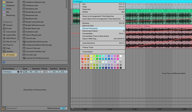The height and width of the screenshot is (112, 192).
Task: Choose Cut from the context menu
Action: tap(102, 4)
